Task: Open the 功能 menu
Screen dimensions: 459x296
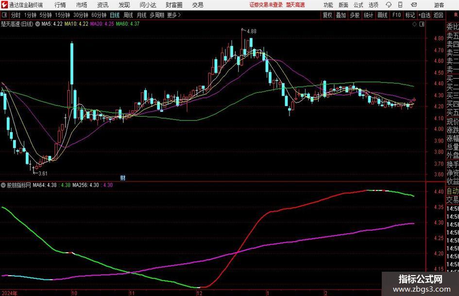Action: [328, 5]
